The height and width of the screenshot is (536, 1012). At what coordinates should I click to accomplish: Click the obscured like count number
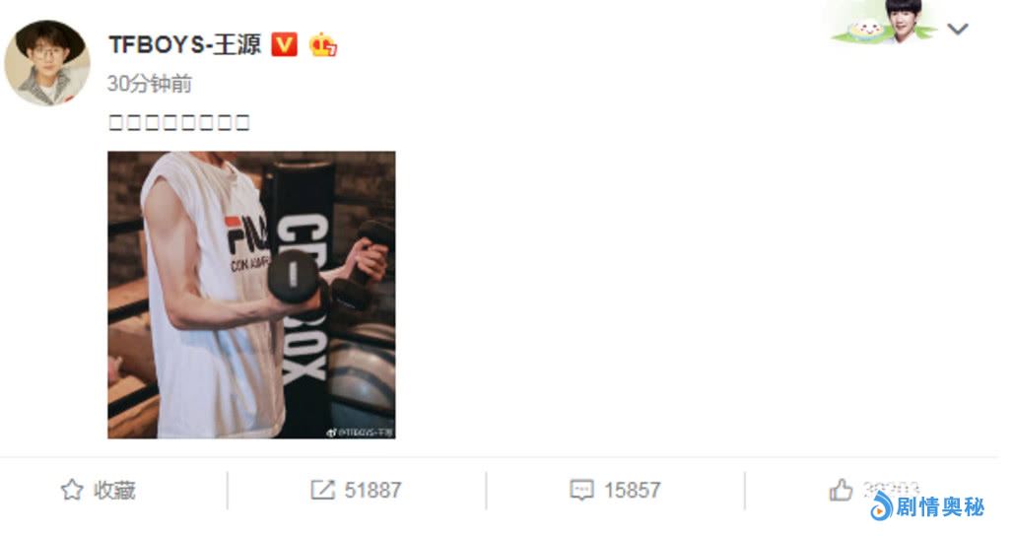[891, 489]
